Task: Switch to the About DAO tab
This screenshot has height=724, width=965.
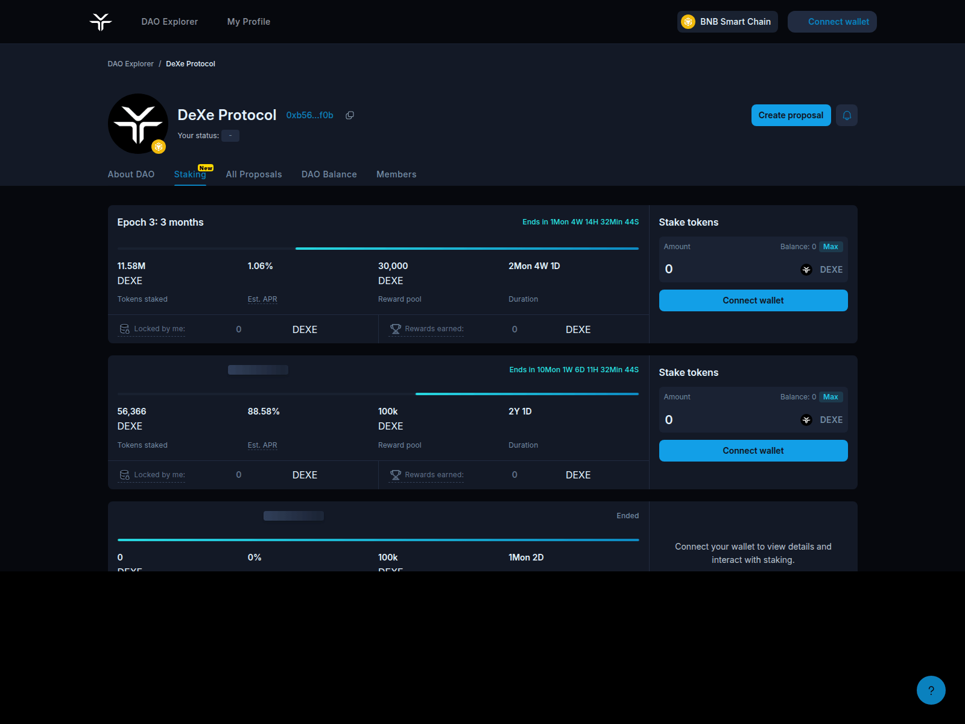Action: pyautogui.click(x=131, y=174)
